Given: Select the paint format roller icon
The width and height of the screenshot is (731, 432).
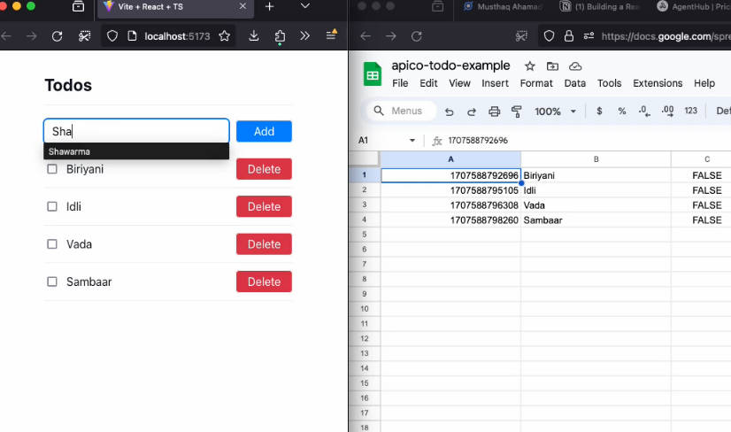Looking at the screenshot, I should coord(517,112).
